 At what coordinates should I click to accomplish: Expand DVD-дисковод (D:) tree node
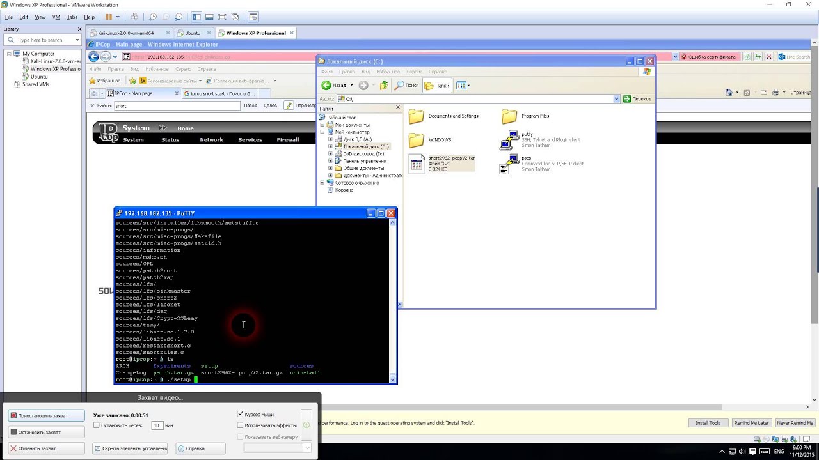[x=330, y=153]
